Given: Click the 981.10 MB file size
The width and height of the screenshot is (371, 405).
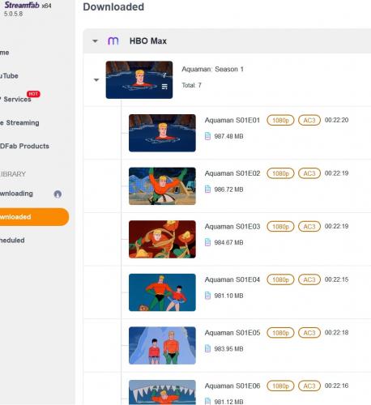Looking at the screenshot, I should (228, 296).
